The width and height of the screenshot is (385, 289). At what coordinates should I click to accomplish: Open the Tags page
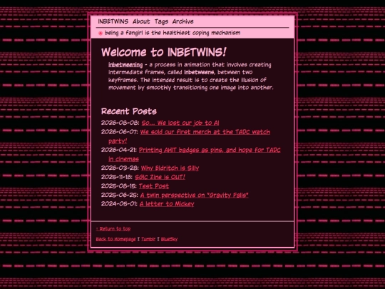pyautogui.click(x=161, y=21)
